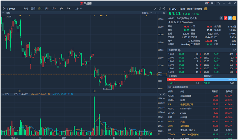
Task: Remove stock from watchlist yellow minus
Action: pos(234,18)
